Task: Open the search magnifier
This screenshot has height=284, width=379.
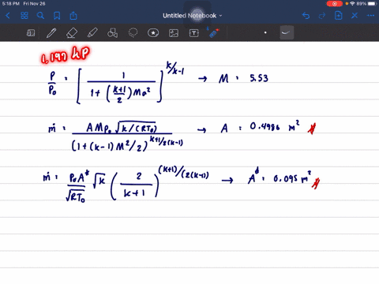Action: [40, 16]
